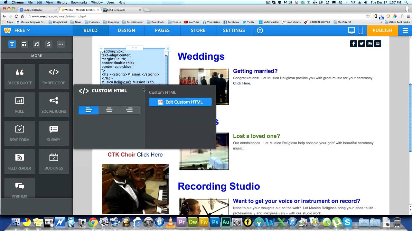Pick the Bookings element

tap(54, 162)
